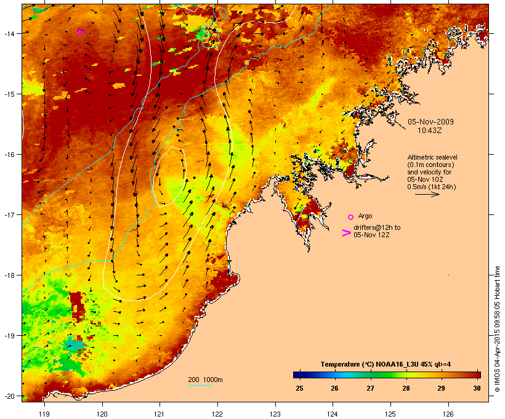
Task: Click the '119' longitude axis label
Action: [44, 414]
